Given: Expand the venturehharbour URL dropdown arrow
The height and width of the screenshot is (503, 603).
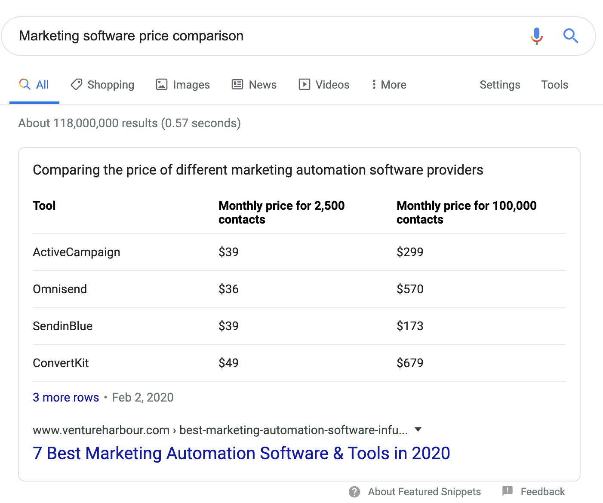Looking at the screenshot, I should 418,429.
